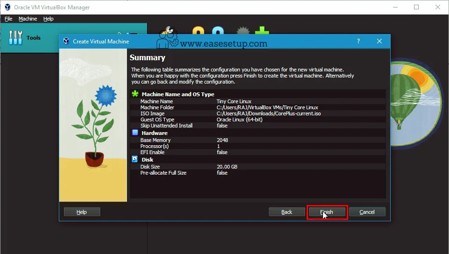Image resolution: width=449 pixels, height=254 pixels.
Task: Select the 'Processor(s)' row label
Action: click(154, 146)
